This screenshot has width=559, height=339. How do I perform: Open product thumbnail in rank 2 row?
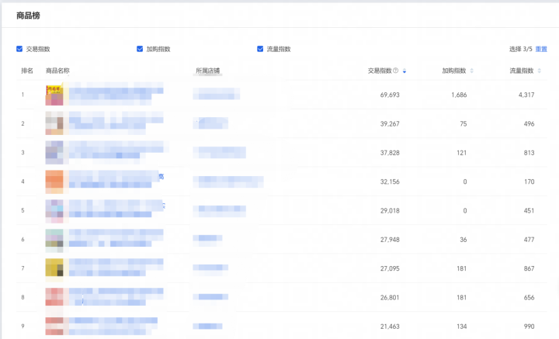pos(54,123)
